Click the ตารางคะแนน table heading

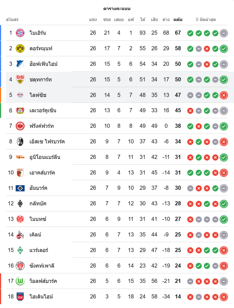(x=117, y=9)
